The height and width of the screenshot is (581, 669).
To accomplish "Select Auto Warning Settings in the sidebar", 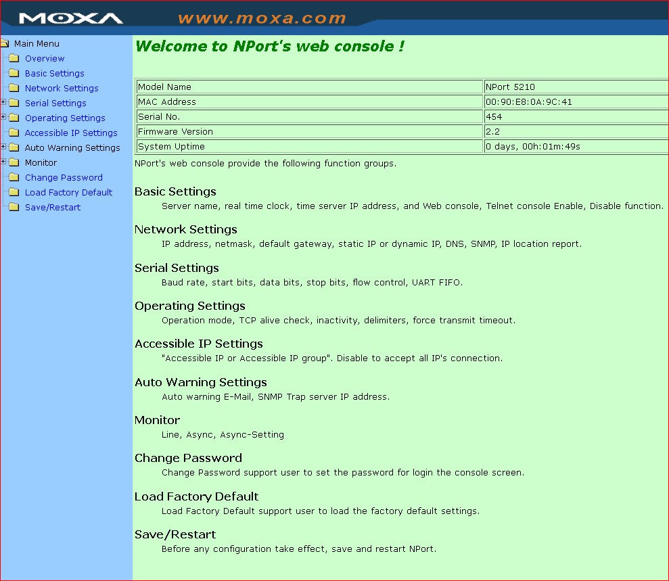I will click(72, 148).
